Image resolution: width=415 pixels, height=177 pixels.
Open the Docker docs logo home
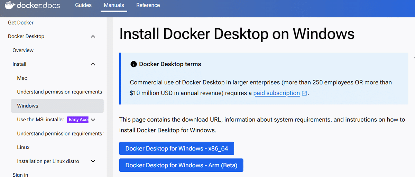coord(32,5)
